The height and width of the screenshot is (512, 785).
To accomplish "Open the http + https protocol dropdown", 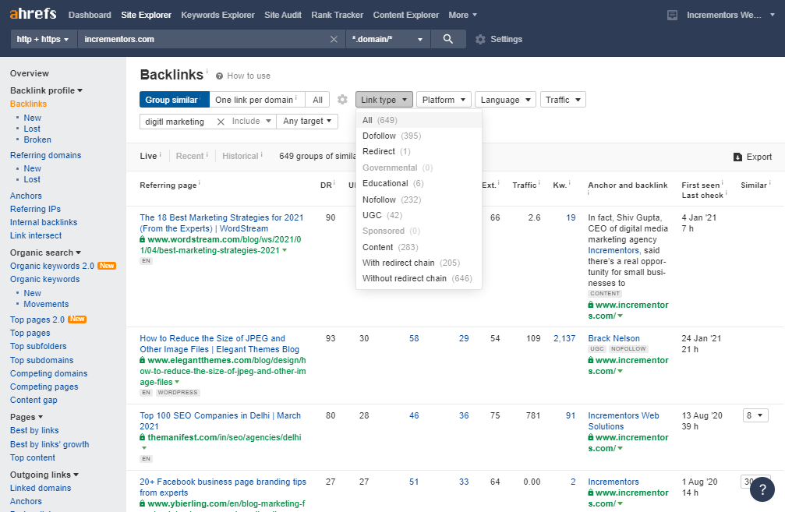I will pos(44,39).
